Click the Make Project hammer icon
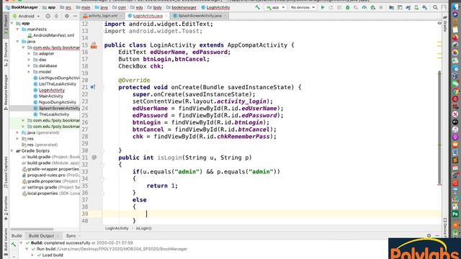 click(258, 7)
